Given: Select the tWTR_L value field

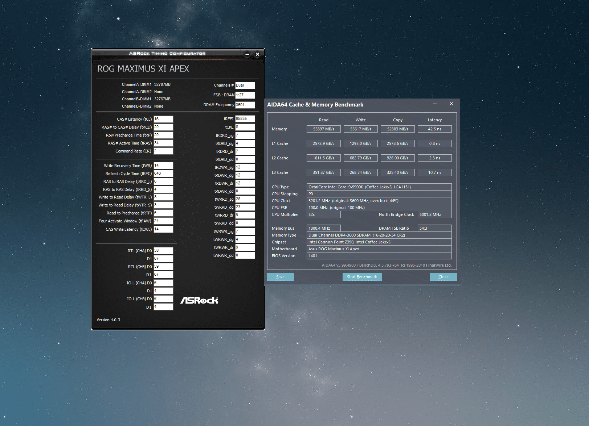Looking at the screenshot, I should click(163, 197).
